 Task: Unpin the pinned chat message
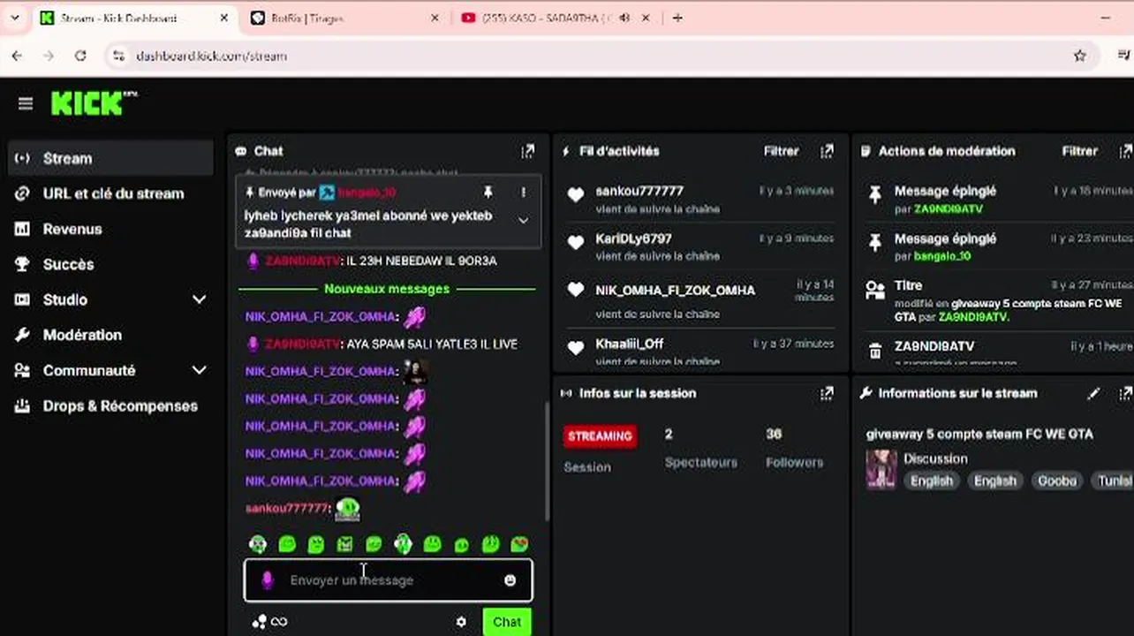coord(488,192)
